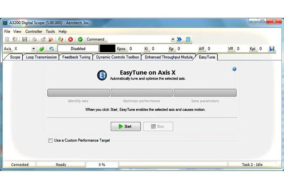Click the Optimize performance progress segment
The height and width of the screenshot is (189, 284).
click(x=142, y=93)
